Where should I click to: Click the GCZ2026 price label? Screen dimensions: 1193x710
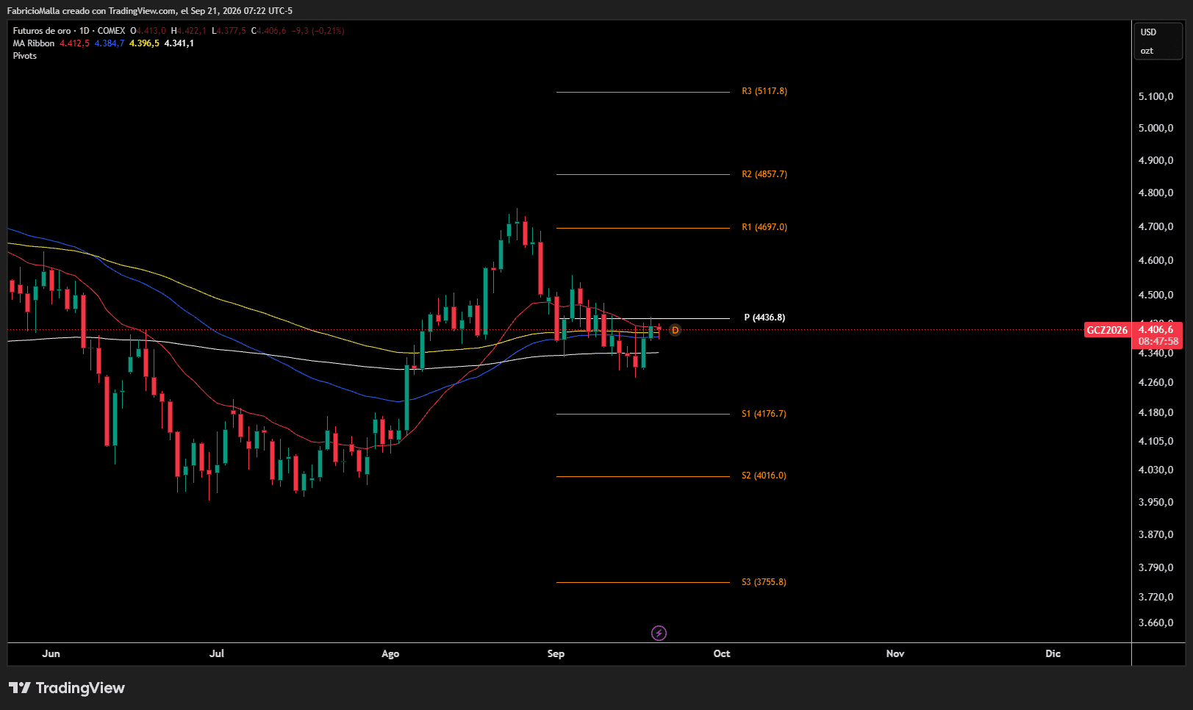1107,330
